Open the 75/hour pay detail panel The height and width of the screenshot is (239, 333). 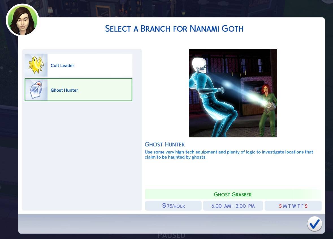[x=173, y=206]
